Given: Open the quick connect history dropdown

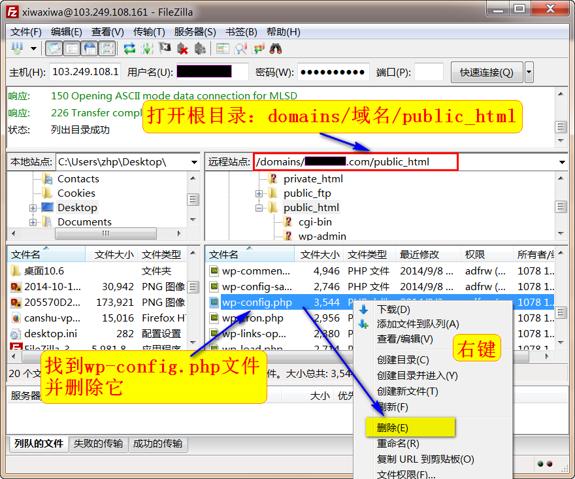Looking at the screenshot, I should coord(529,73).
